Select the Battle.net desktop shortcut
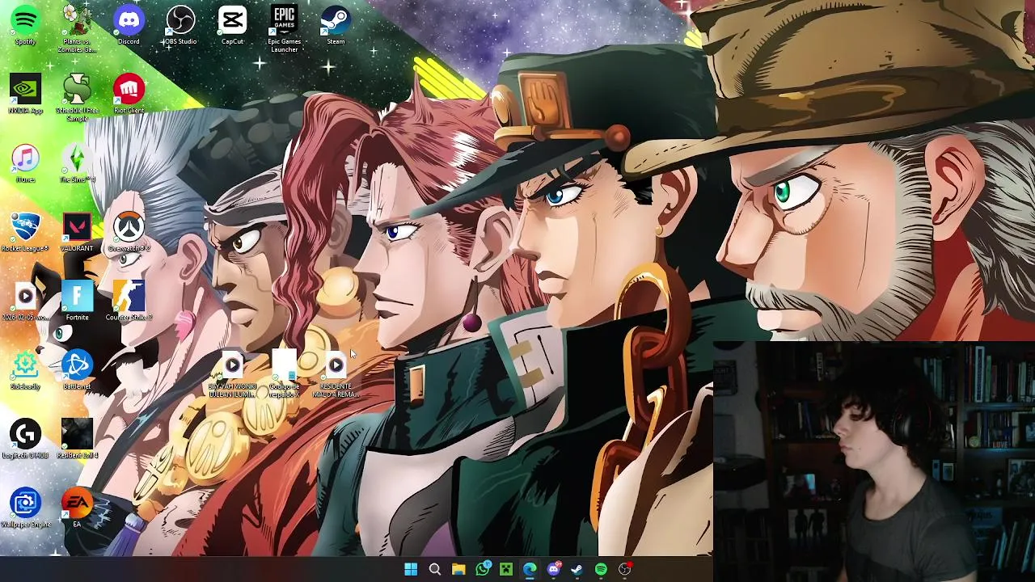 tap(77, 370)
